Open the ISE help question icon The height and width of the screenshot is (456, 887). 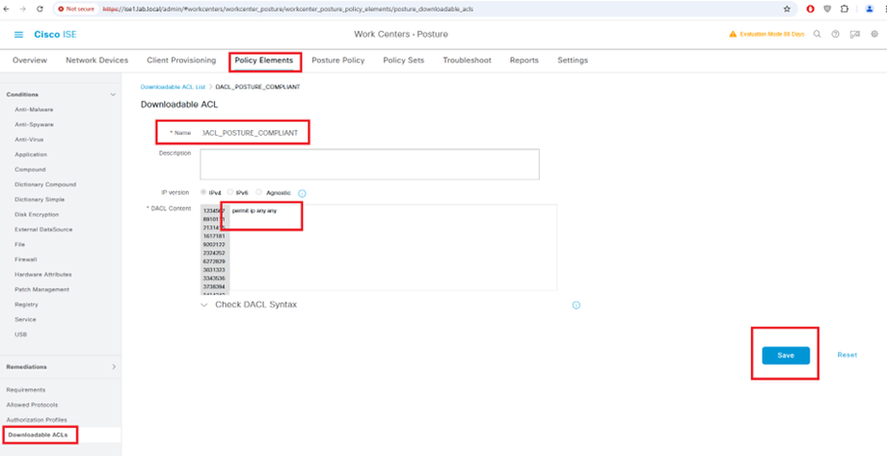[x=835, y=34]
